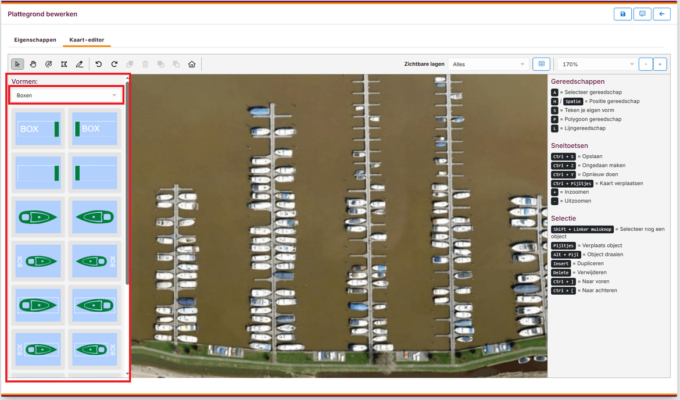This screenshot has height=400, width=680.
Task: Pick the line drawing pen tool
Action: pos(80,64)
